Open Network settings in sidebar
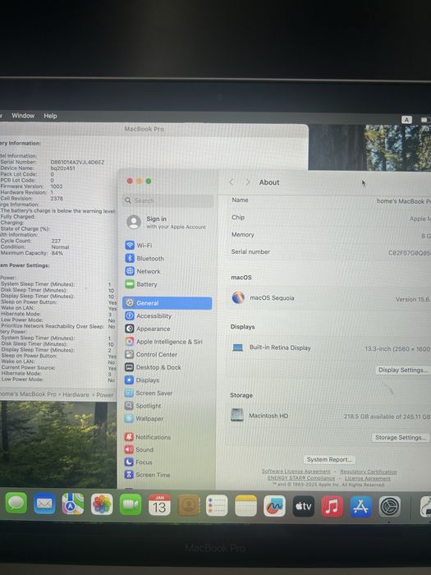Viewport: 431px width, 575px height. click(143, 271)
